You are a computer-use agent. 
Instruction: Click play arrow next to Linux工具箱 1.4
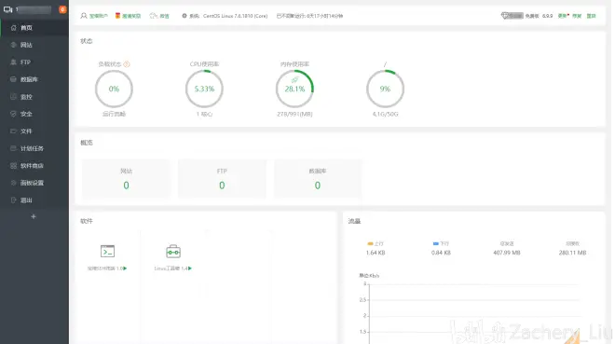point(190,268)
